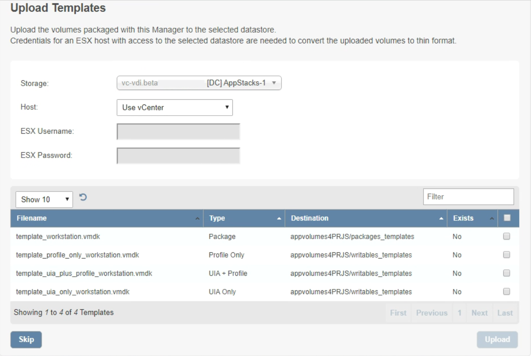Enable the template_uia_only_workstation.vmdk checkbox

coord(507,291)
